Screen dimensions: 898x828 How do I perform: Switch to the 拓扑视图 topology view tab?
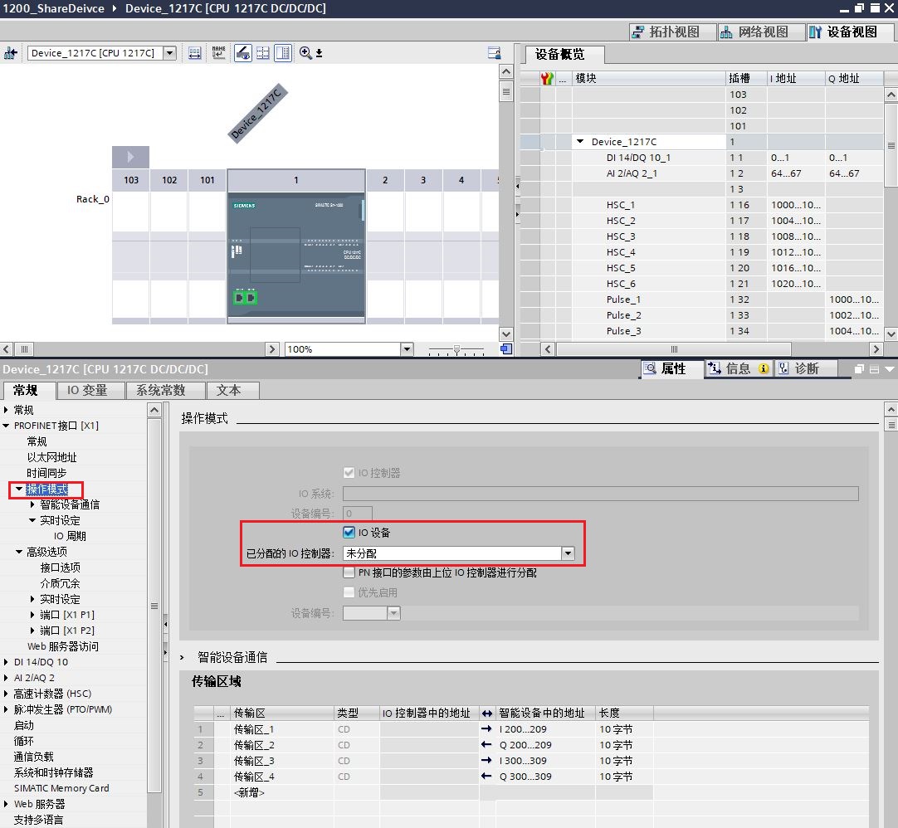(x=671, y=32)
